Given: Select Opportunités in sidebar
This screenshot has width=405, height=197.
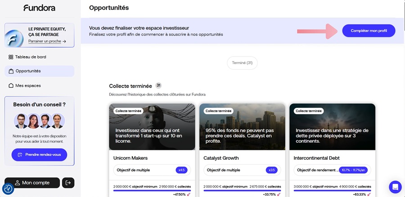Looking at the screenshot, I should 39,71.
